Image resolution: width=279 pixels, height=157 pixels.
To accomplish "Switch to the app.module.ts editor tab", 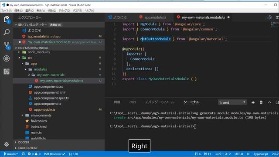I will point(153,17).
